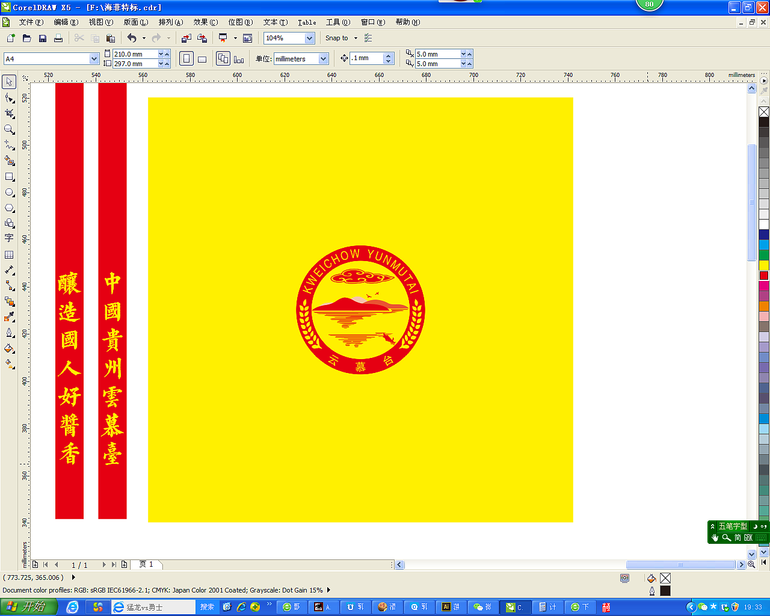Click the yellow swatch in palette
The width and height of the screenshot is (770, 616).
(x=764, y=265)
